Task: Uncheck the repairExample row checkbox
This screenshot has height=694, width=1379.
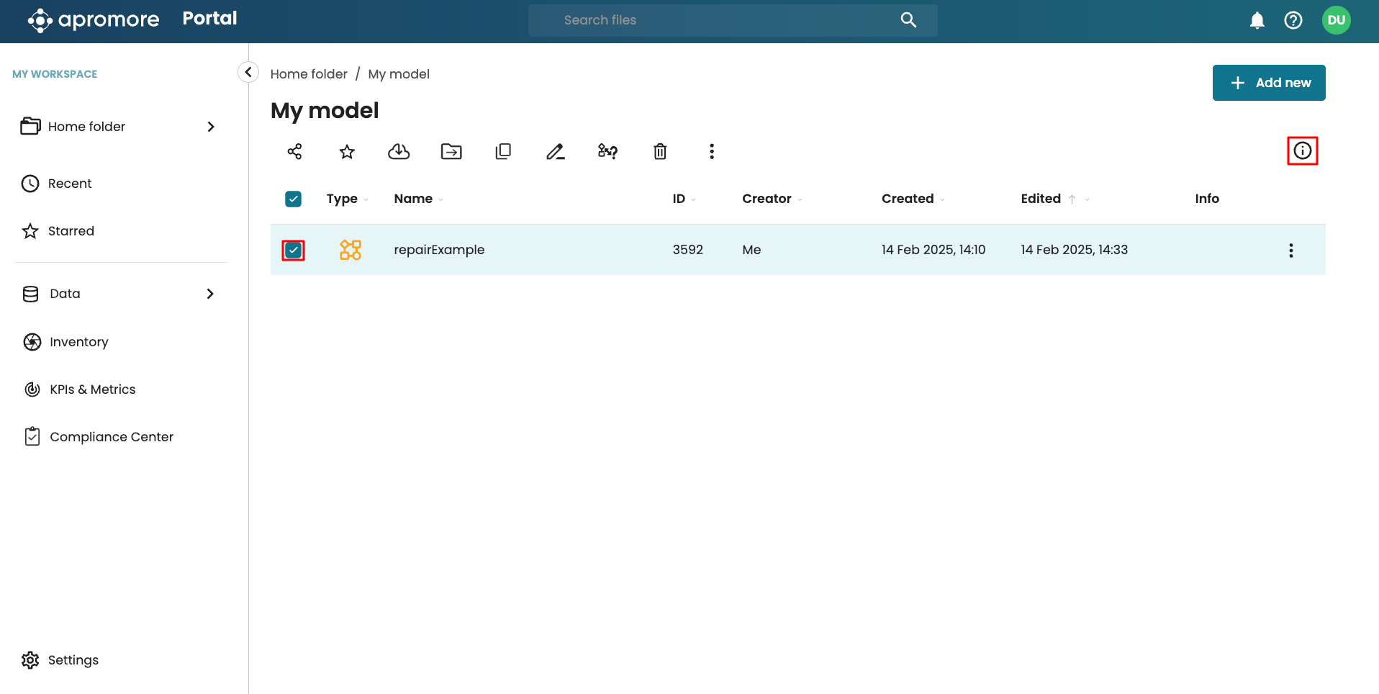Action: click(293, 250)
